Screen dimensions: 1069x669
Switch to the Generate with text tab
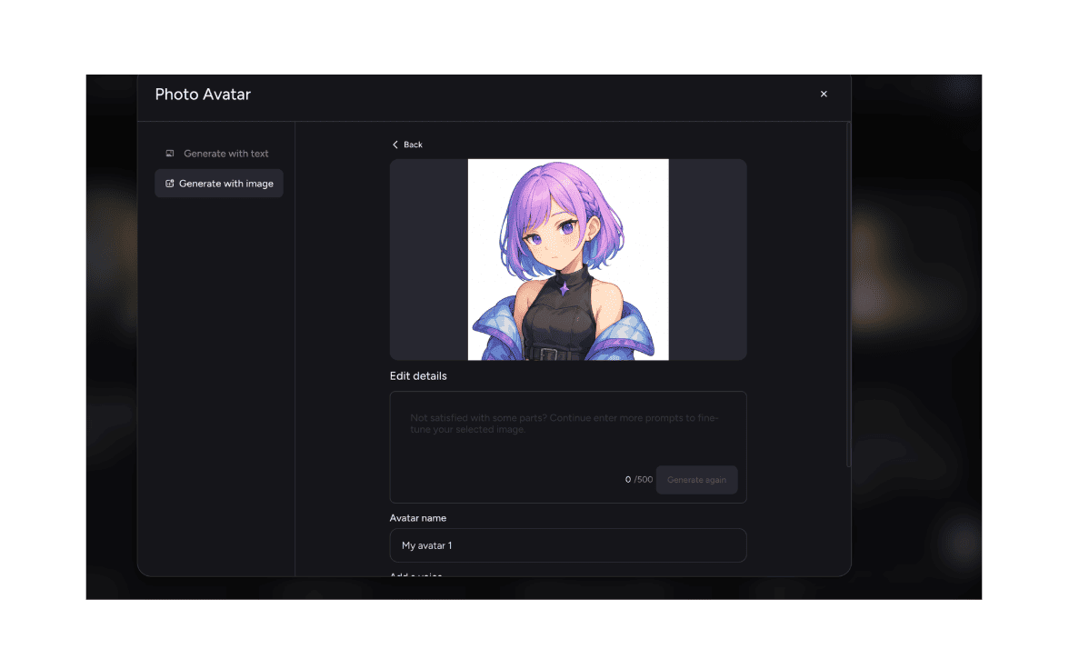click(225, 154)
